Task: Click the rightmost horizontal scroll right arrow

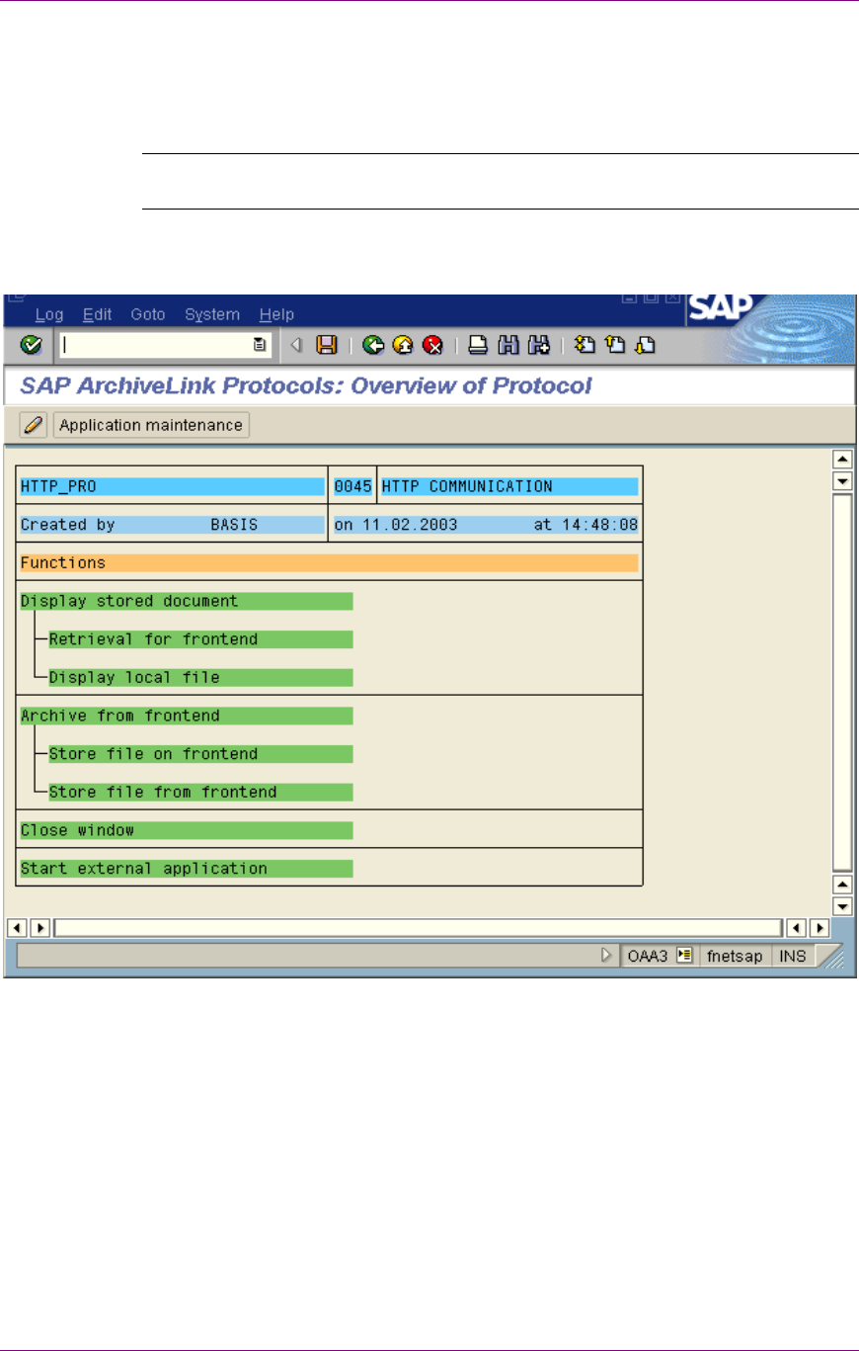Action: [x=819, y=928]
